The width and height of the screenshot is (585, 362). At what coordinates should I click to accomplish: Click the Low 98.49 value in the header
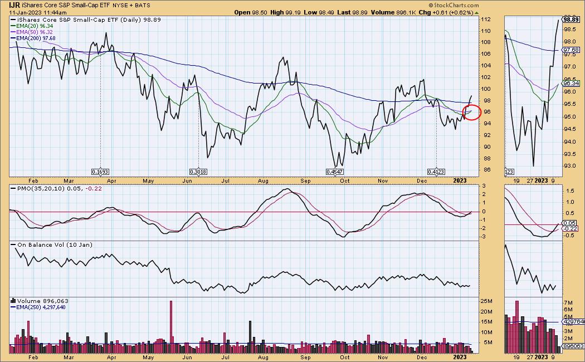click(x=319, y=12)
